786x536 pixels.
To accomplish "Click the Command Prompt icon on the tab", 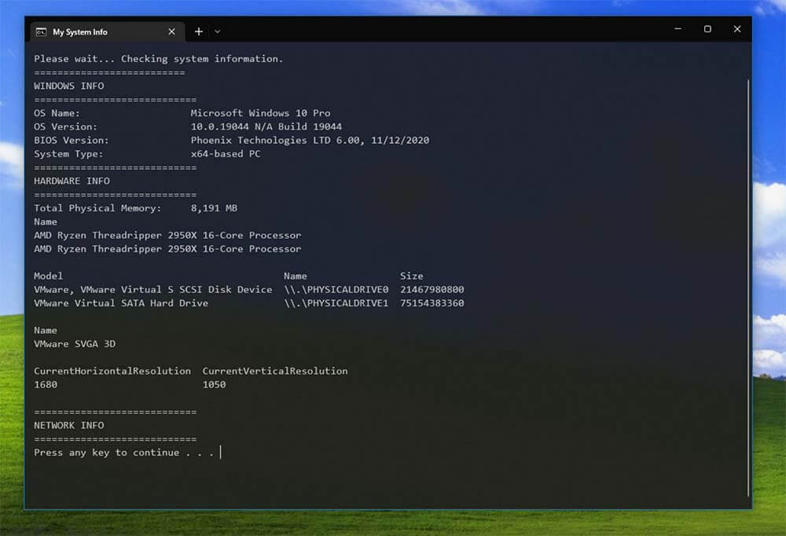I will pyautogui.click(x=42, y=31).
